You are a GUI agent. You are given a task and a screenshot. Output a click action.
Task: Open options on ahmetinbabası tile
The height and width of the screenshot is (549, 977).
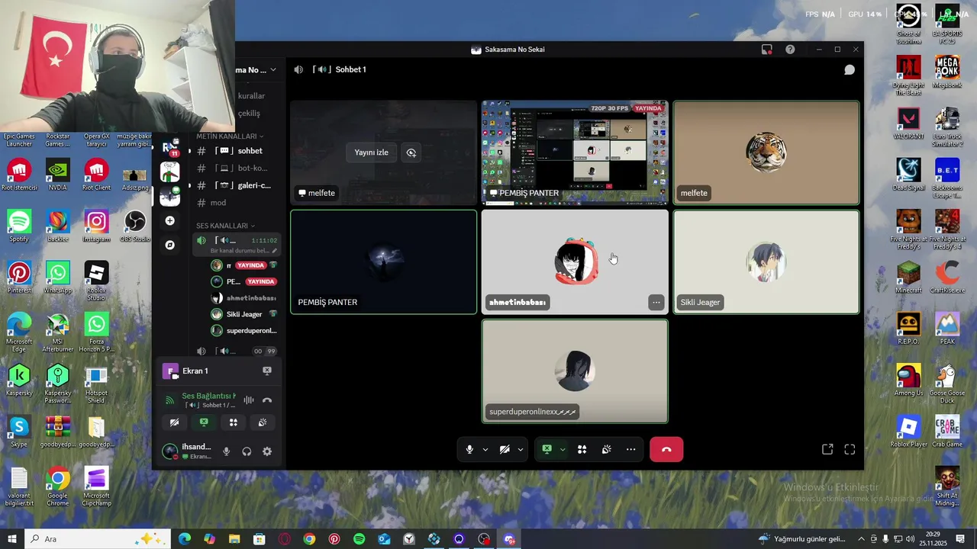click(x=656, y=303)
